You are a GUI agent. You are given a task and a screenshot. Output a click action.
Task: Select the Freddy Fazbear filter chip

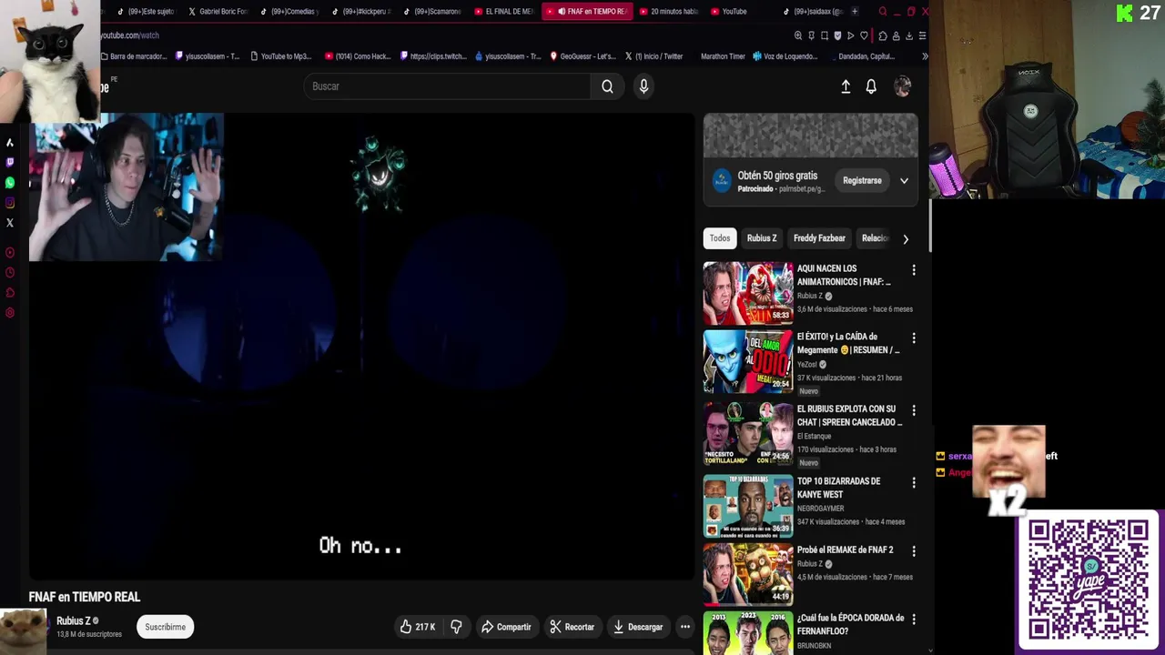coord(819,238)
